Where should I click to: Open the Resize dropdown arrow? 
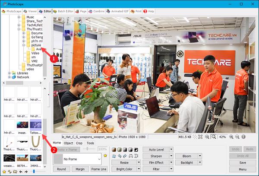139,163
